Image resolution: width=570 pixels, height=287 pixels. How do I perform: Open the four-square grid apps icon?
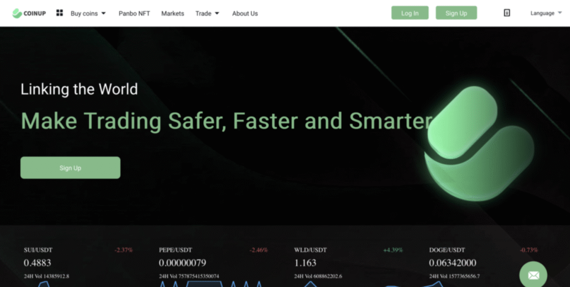pyautogui.click(x=60, y=13)
